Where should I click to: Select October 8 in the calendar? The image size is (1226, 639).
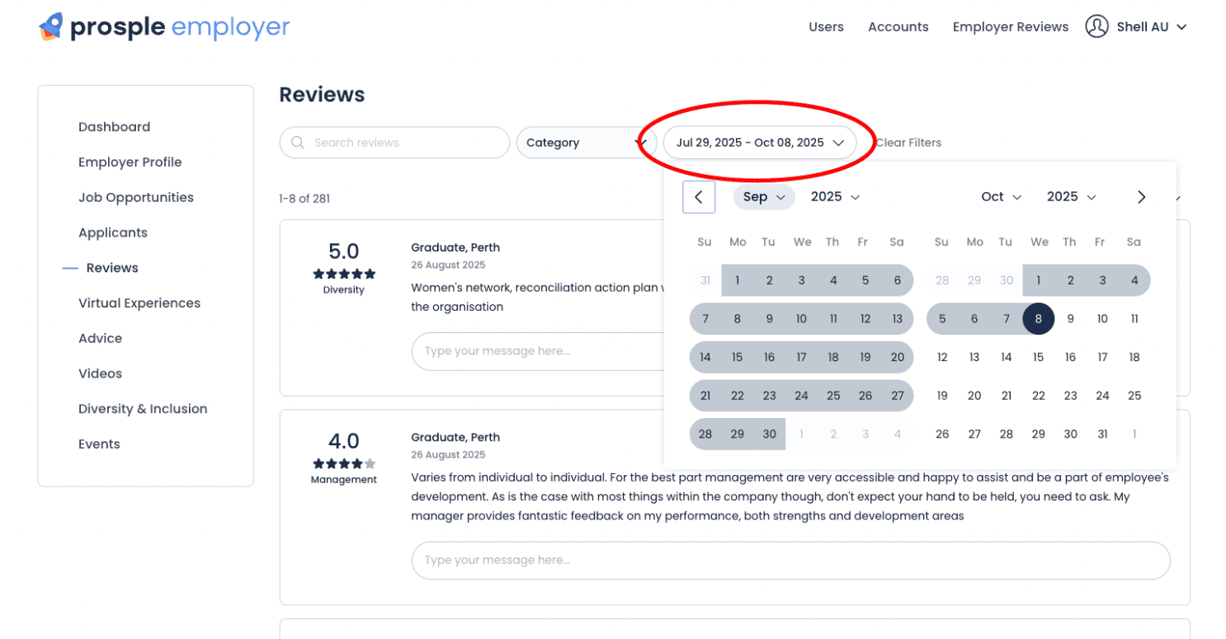click(1039, 319)
